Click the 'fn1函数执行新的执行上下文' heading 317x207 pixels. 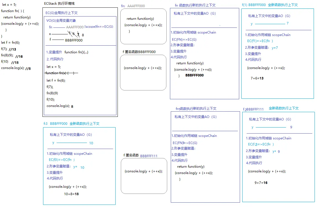tap(196, 109)
